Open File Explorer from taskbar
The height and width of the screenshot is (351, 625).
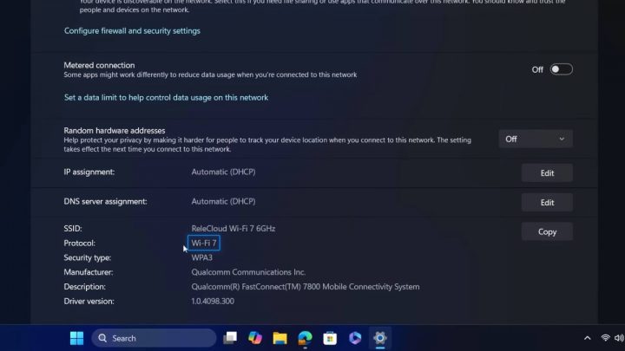280,338
